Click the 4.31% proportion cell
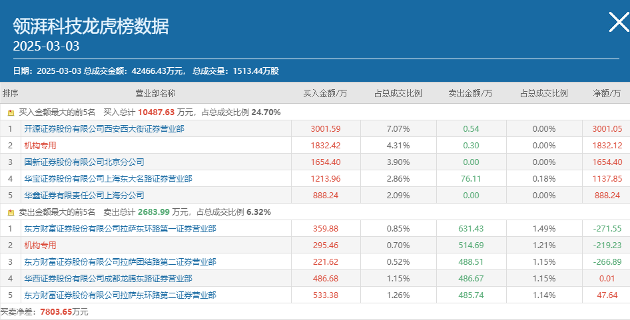The width and height of the screenshot is (630, 320). coord(398,145)
